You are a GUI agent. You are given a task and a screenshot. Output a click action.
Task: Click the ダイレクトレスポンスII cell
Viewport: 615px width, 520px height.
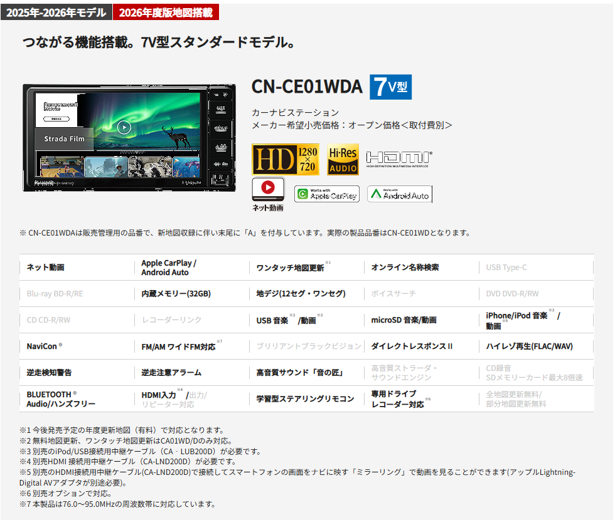pyautogui.click(x=422, y=346)
